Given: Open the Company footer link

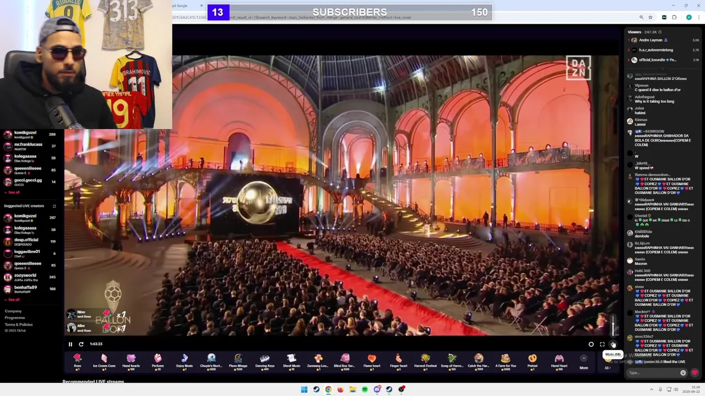Looking at the screenshot, I should click(13, 311).
